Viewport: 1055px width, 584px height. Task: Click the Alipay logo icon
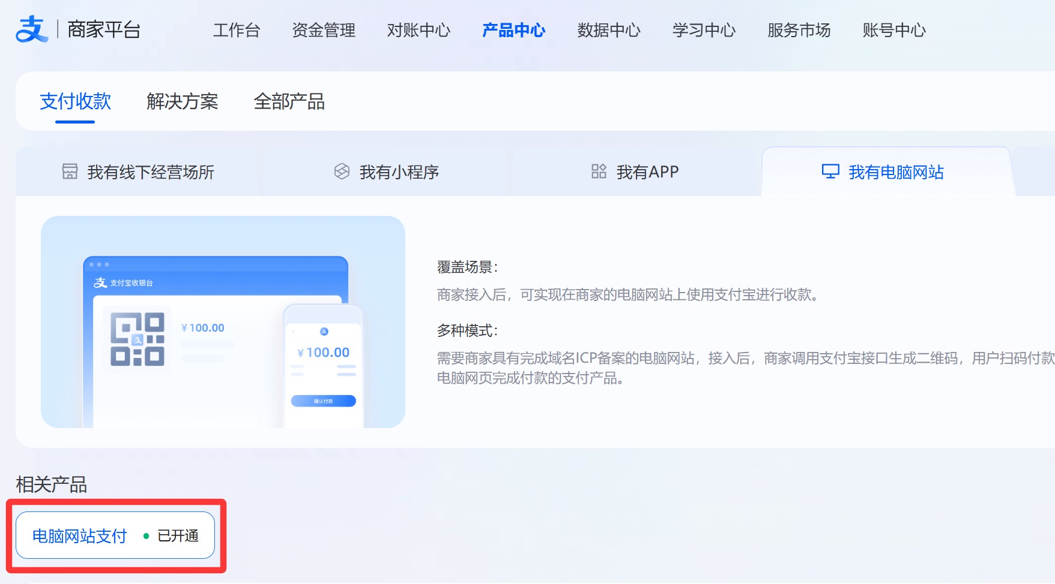click(x=32, y=29)
